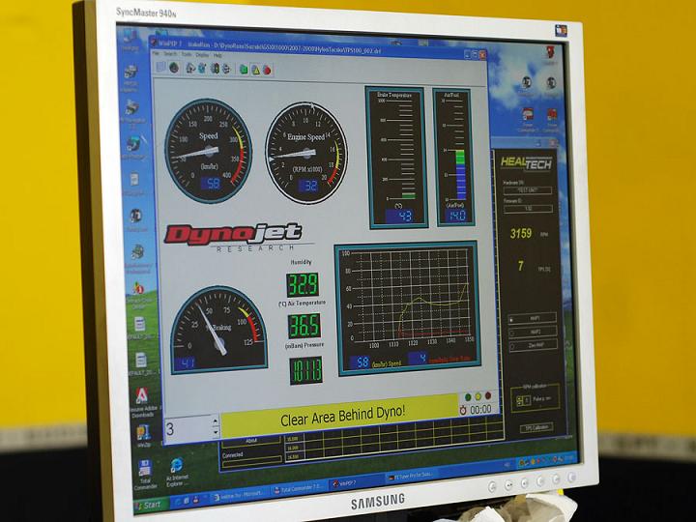The width and height of the screenshot is (696, 522).
Task: Click the traffic light toolbar icon
Action: 216,69
